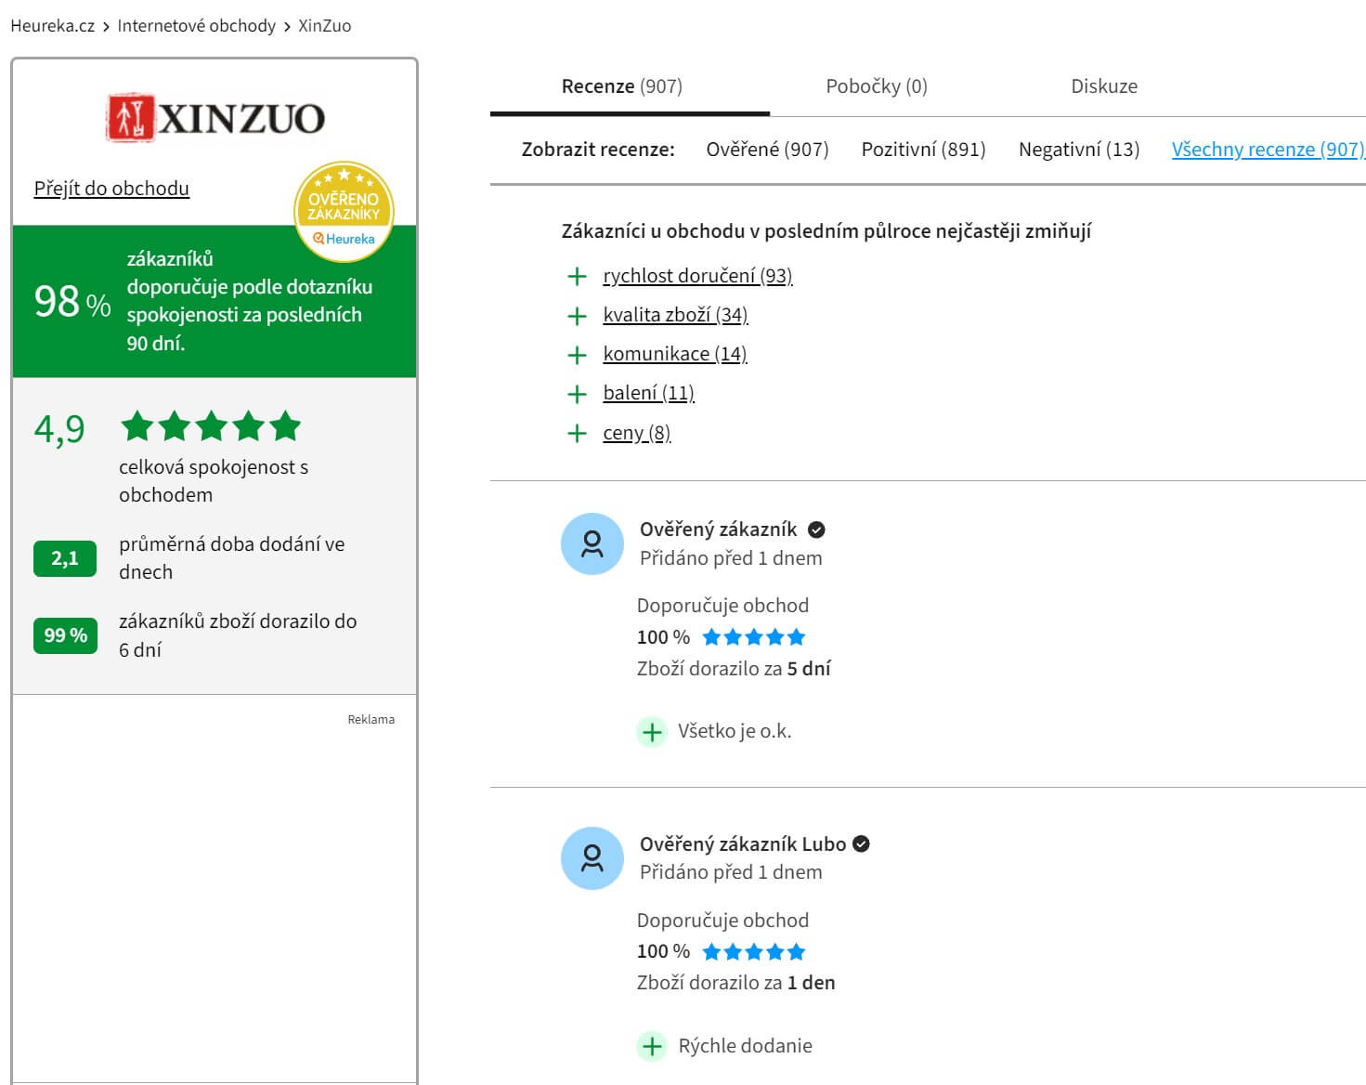Image resolution: width=1366 pixels, height=1085 pixels.
Task: Select Všechny recenze (907) filter
Action: (1268, 150)
